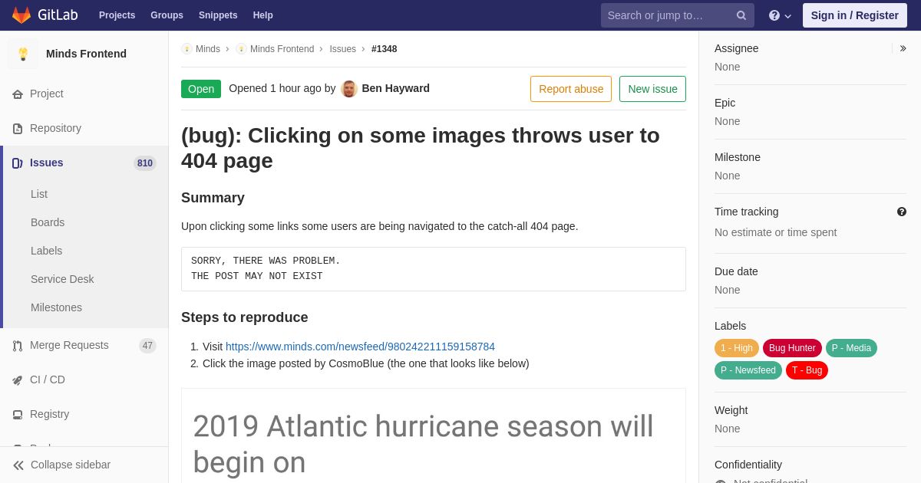The width and height of the screenshot is (921, 483).
Task: Click the GitLab fox logo
Action: 21,15
